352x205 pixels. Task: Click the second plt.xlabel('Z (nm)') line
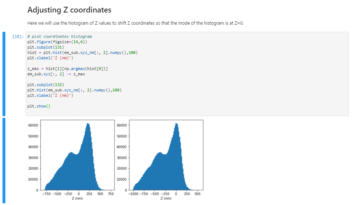(x=50, y=95)
